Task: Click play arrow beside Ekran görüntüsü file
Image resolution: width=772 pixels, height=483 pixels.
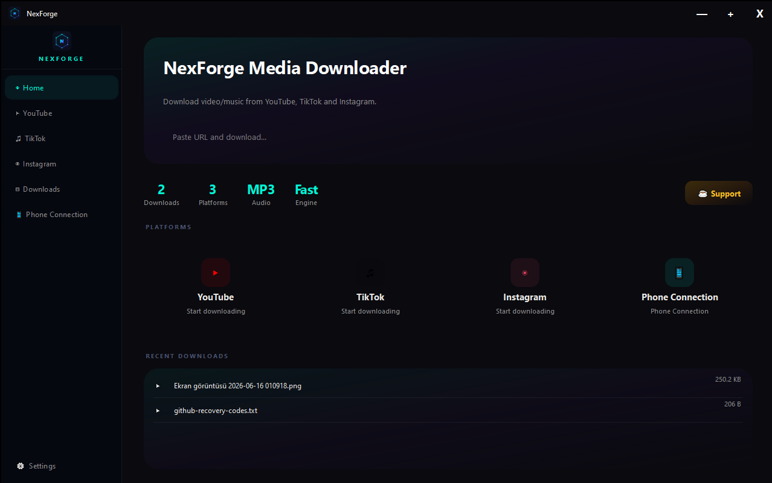Action: [x=158, y=386]
